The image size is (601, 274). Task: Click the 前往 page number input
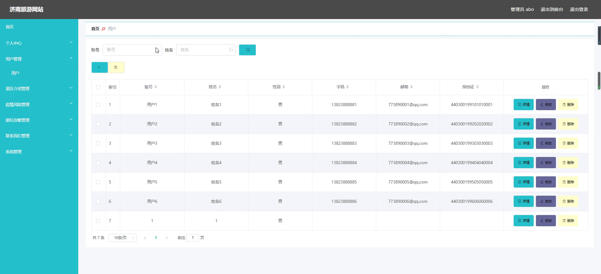click(193, 238)
